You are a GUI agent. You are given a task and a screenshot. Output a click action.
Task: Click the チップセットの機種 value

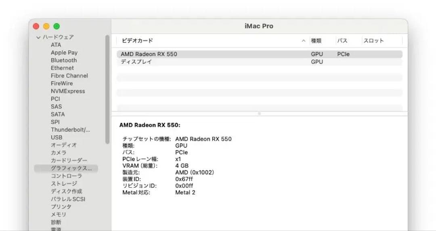click(203, 139)
